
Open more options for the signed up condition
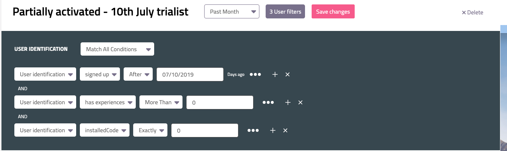click(255, 74)
